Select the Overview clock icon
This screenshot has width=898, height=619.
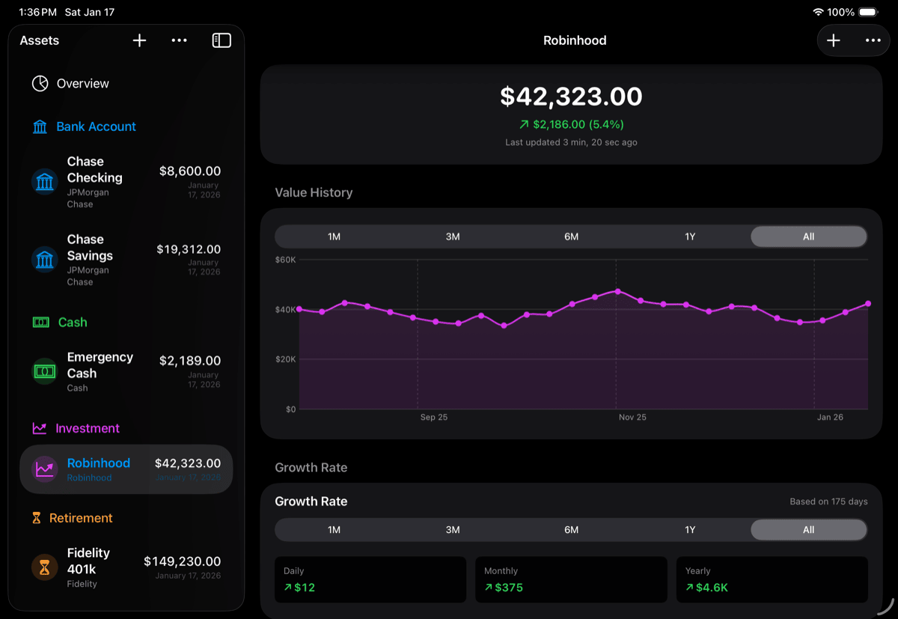pos(39,83)
